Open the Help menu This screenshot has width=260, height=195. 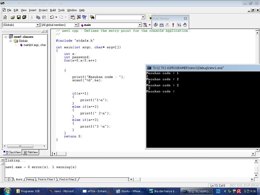(82, 10)
